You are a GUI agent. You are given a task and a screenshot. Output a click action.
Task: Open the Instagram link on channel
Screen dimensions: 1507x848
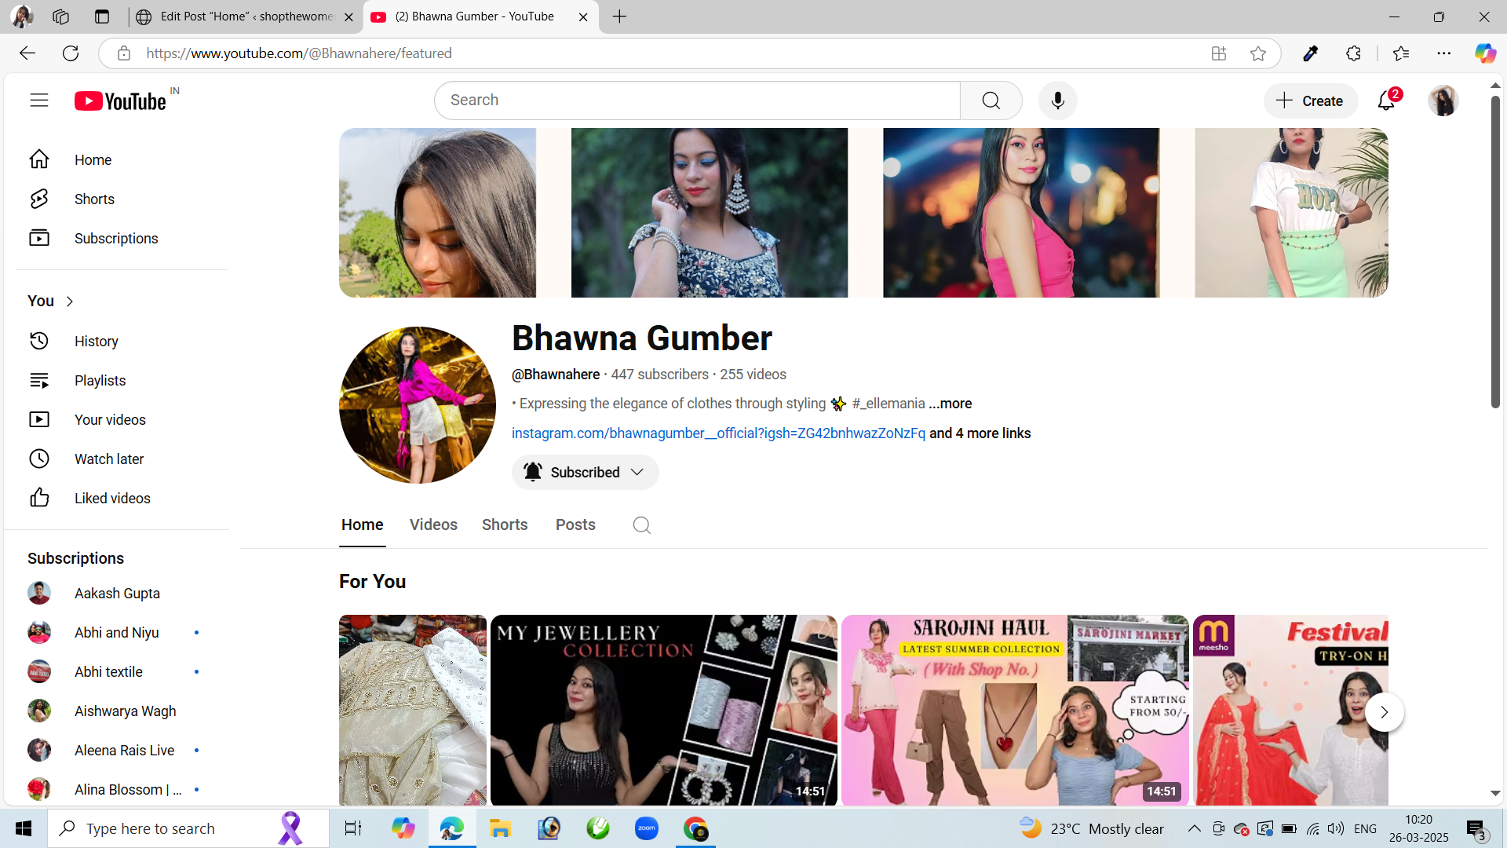click(x=718, y=433)
